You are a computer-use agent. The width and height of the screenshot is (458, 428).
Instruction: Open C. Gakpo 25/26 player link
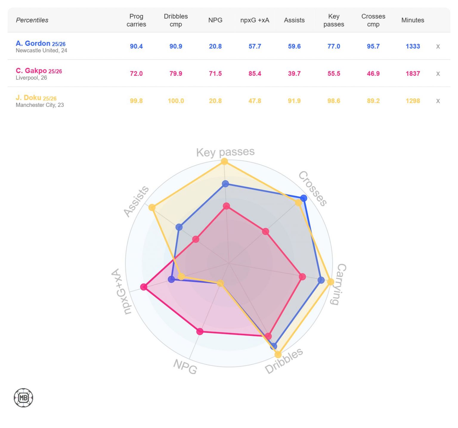(x=39, y=71)
